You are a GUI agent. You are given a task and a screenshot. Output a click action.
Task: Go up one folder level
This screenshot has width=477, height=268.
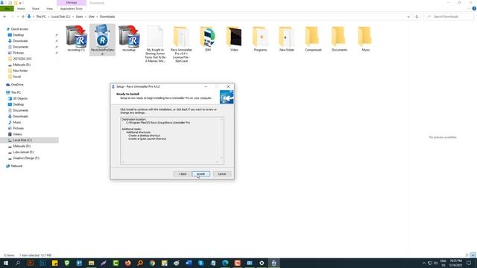(23, 16)
